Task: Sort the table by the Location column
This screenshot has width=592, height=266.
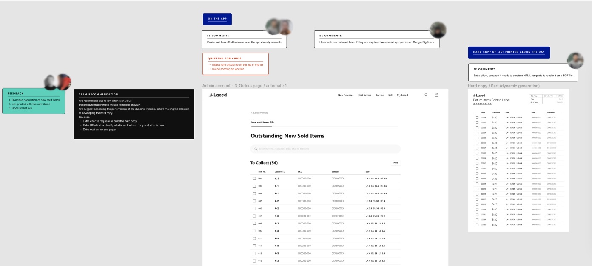Action: coord(280,172)
